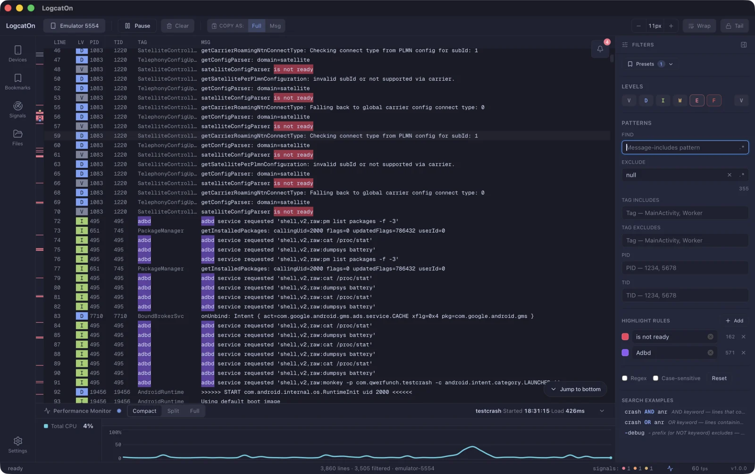Screen dimensions: 755x474
Task: Collapse the Filters panel with sidebar icon
Action: pos(744,45)
